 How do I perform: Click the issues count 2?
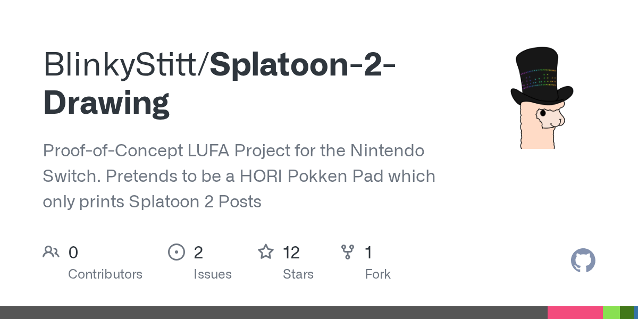pos(198,253)
